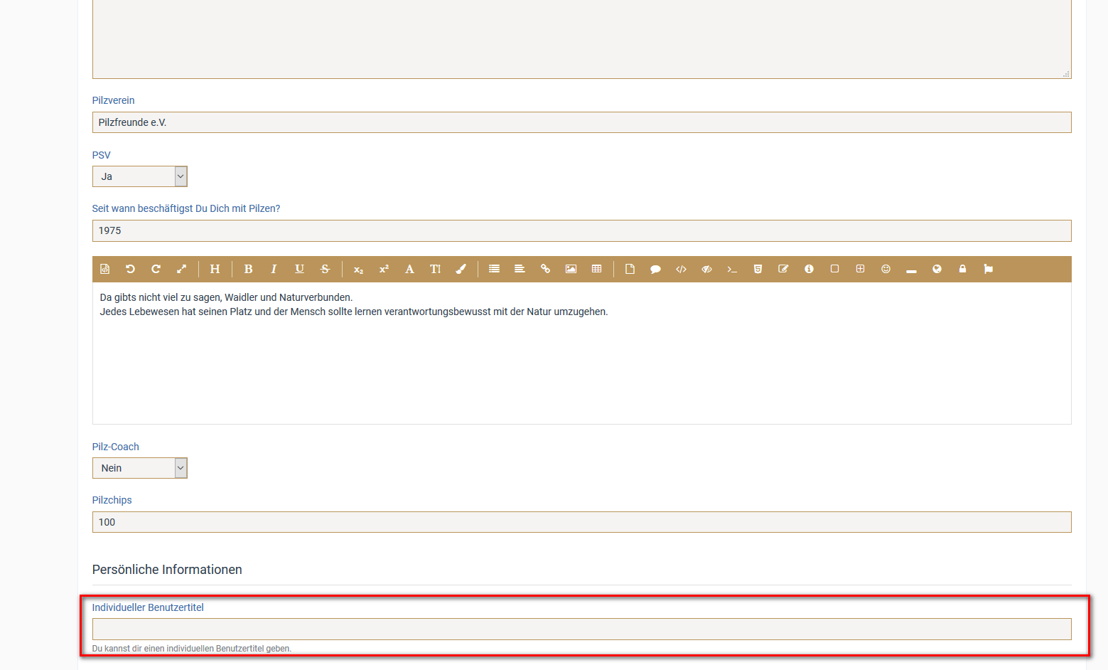The width and height of the screenshot is (1108, 670).
Task: Click the Individueller Benutzertitel input field
Action: click(581, 629)
